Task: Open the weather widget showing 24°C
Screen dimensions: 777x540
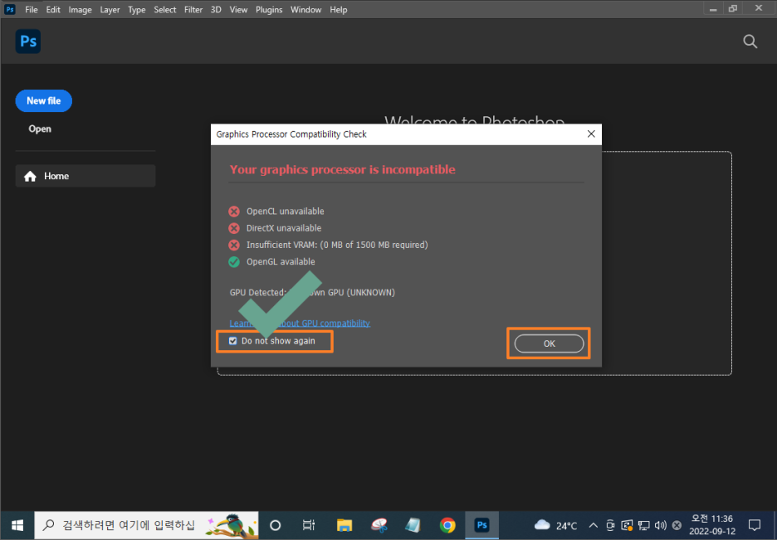Action: click(x=555, y=525)
